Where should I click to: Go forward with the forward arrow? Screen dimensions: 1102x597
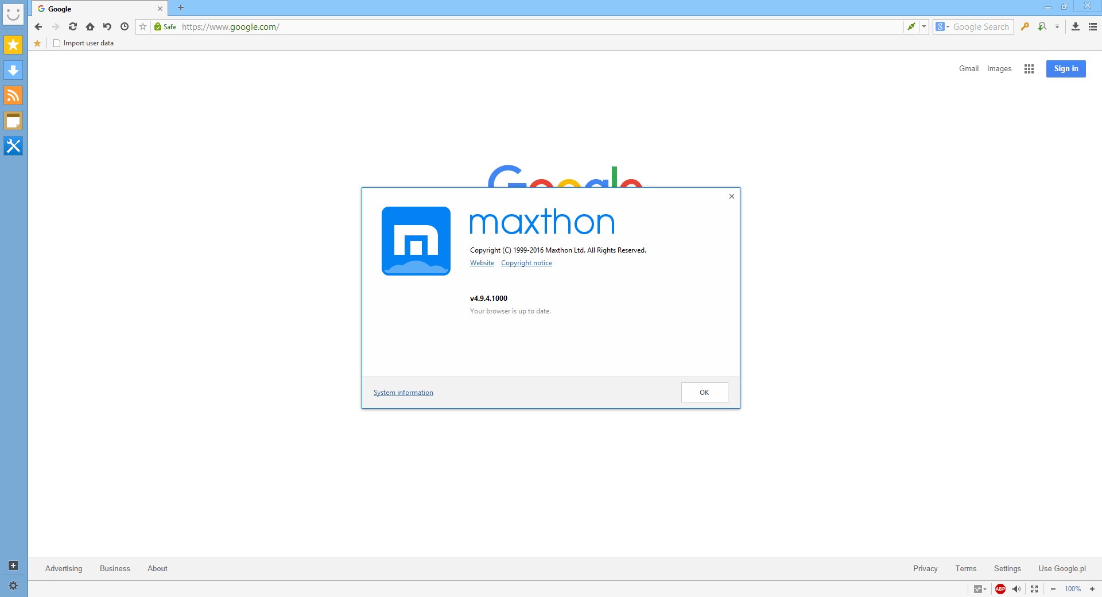click(56, 26)
